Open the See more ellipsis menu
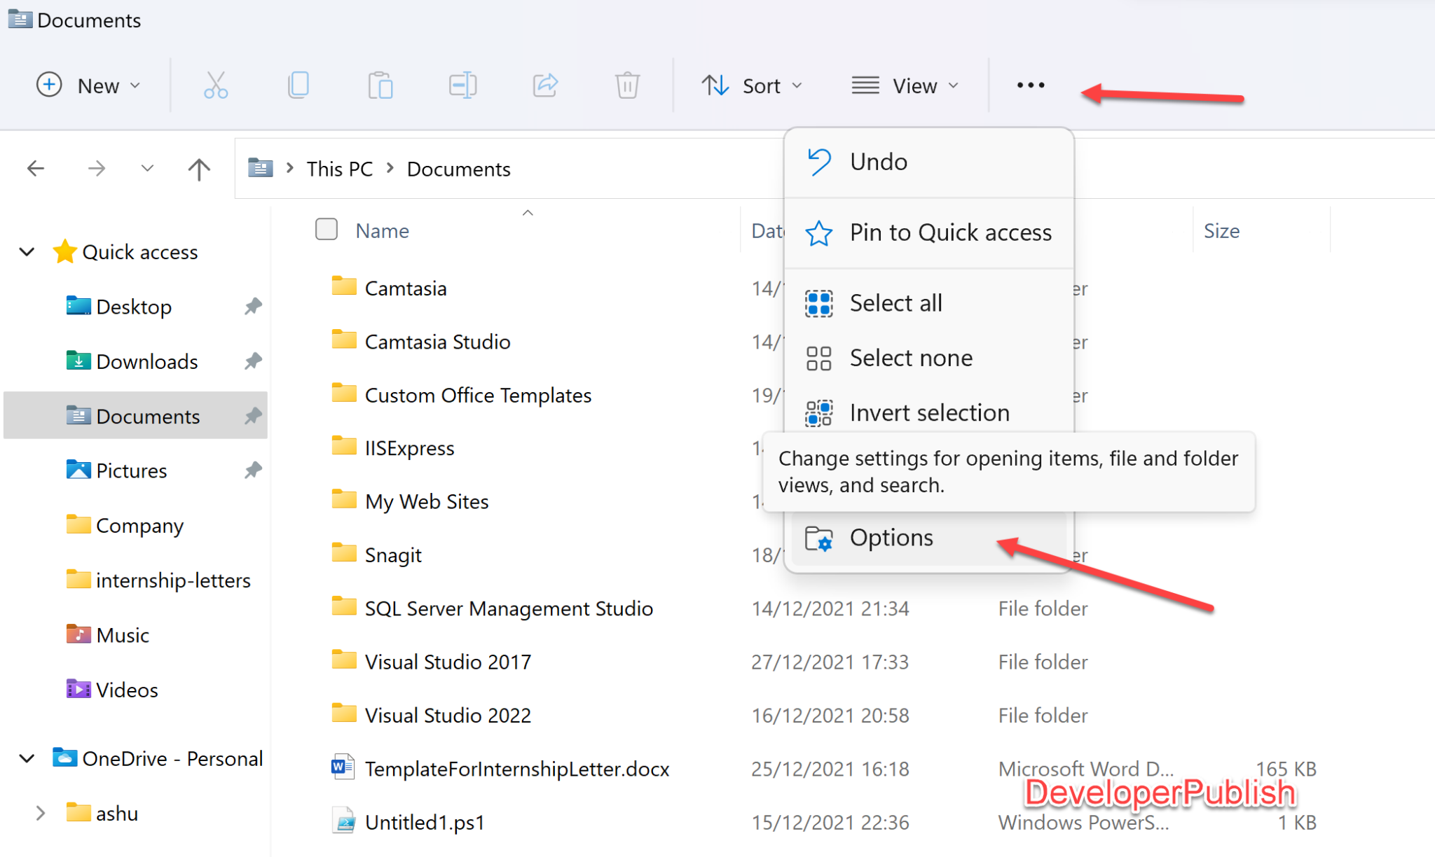 [x=1029, y=85]
